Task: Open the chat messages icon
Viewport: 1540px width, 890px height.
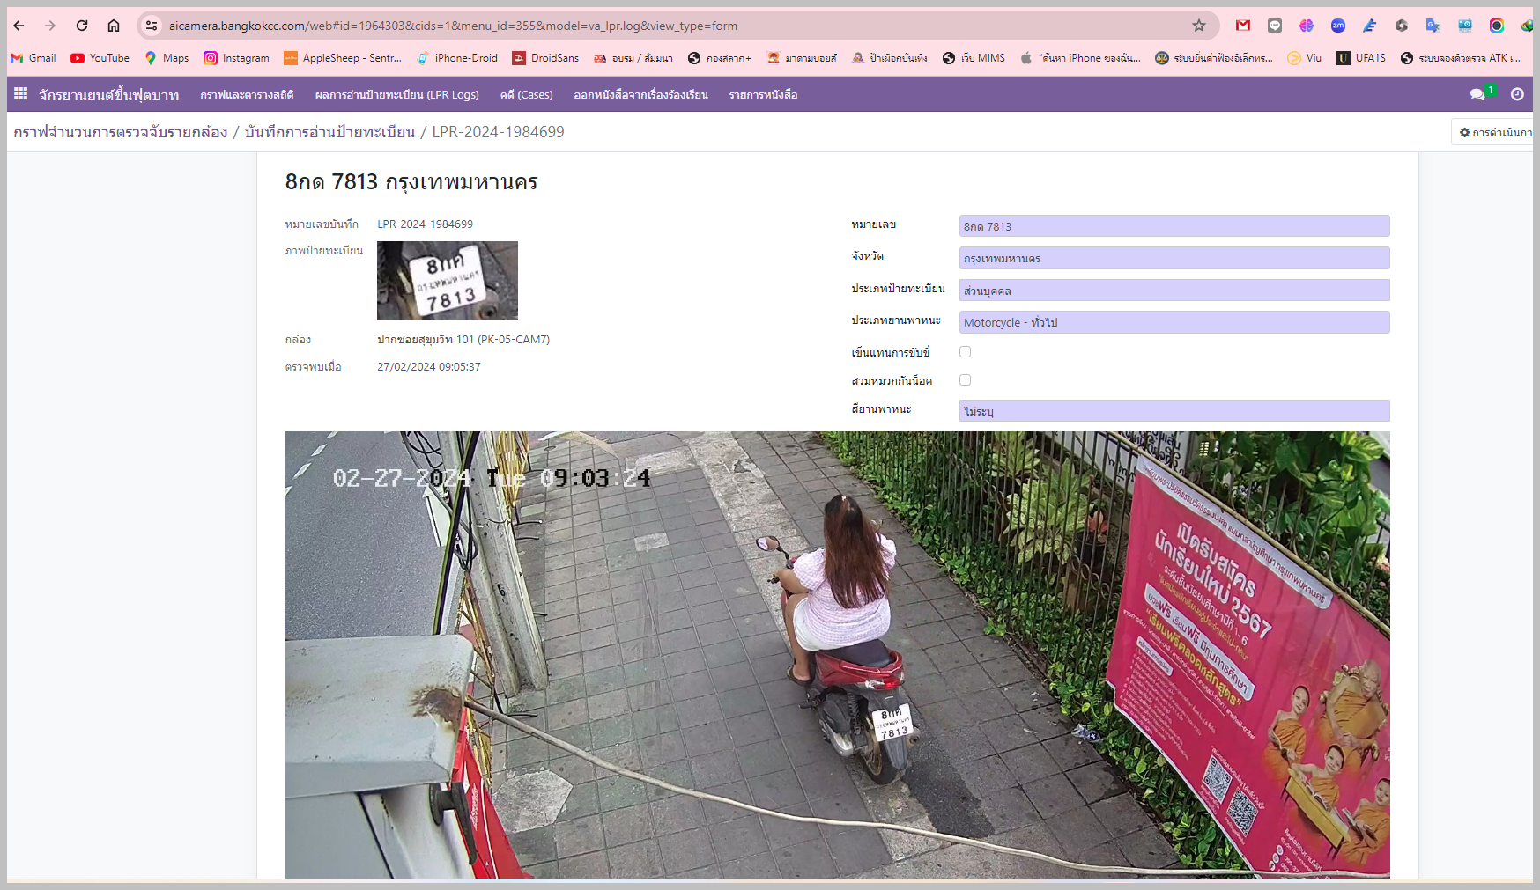Action: (1477, 94)
